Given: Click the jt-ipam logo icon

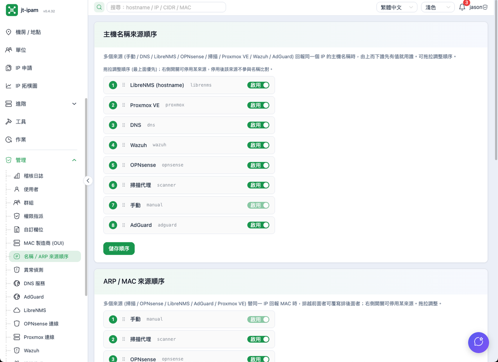Looking at the screenshot, I should click(x=12, y=10).
